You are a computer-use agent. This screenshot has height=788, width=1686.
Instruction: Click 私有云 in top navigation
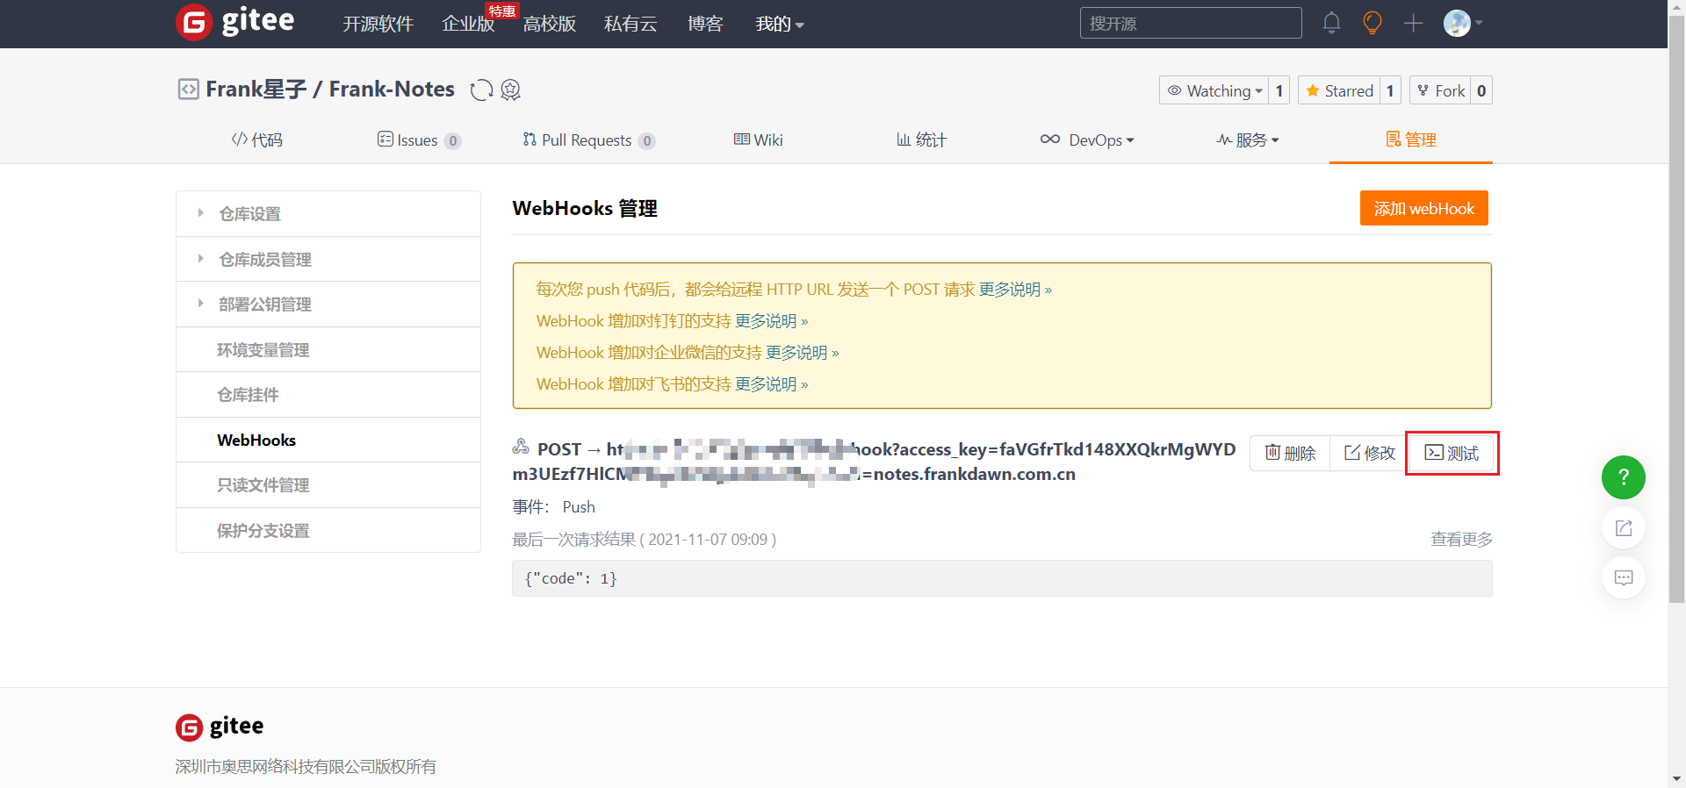630,24
